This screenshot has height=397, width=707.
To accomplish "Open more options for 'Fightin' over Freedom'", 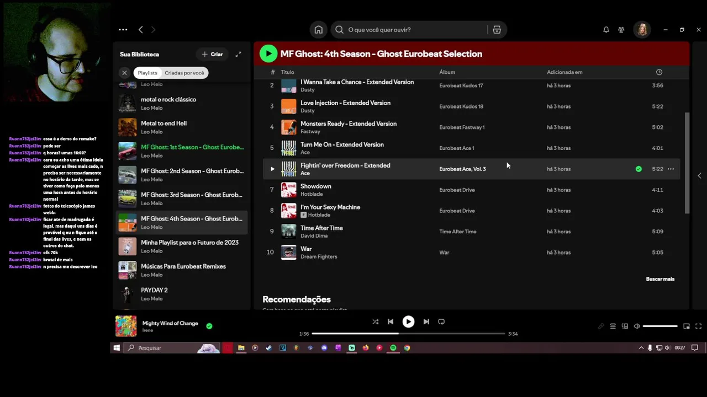I will point(671,169).
